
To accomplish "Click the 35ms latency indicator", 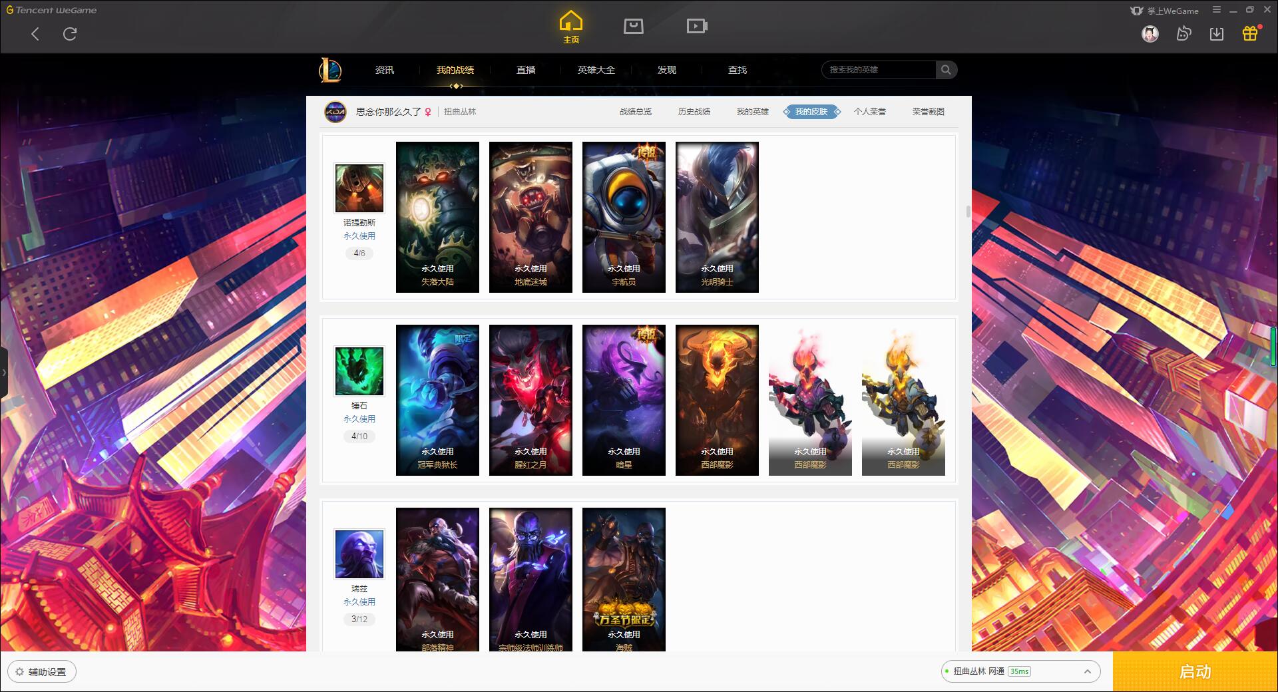I will click(x=1019, y=671).
